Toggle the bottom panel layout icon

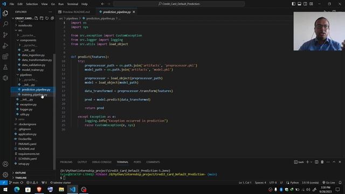click(x=299, y=4)
